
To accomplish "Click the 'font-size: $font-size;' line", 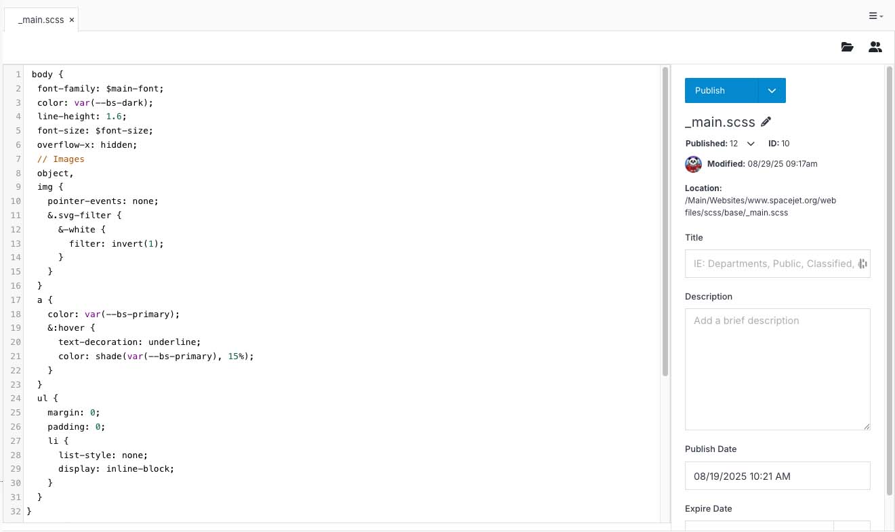I will [96, 130].
